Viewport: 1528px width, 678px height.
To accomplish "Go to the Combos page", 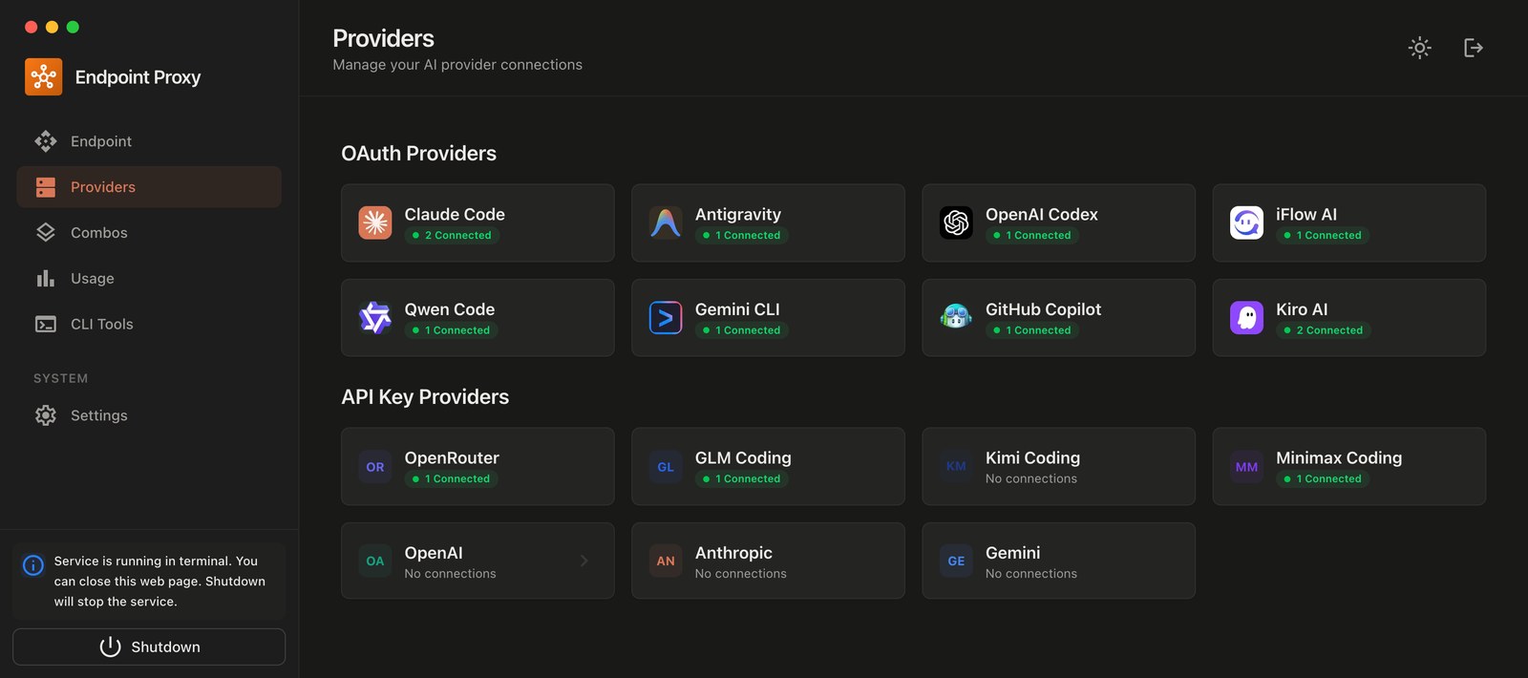I will pos(149,233).
